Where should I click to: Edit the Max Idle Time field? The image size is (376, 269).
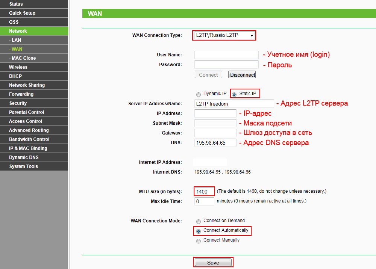click(204, 201)
